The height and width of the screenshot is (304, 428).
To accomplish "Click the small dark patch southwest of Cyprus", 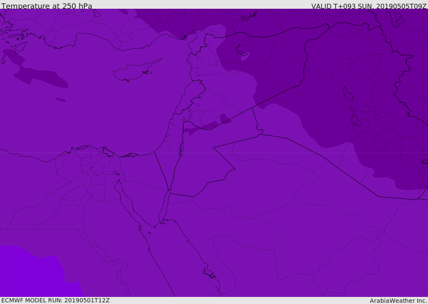I will coord(60,100).
